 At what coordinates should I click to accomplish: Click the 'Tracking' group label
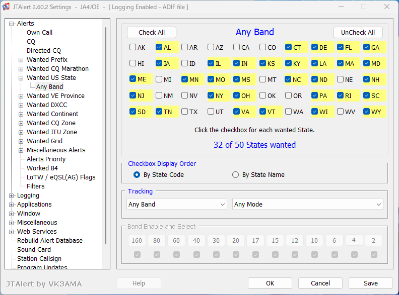click(140, 191)
